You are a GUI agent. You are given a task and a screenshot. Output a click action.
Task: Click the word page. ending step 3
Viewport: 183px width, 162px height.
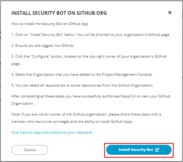16,64
